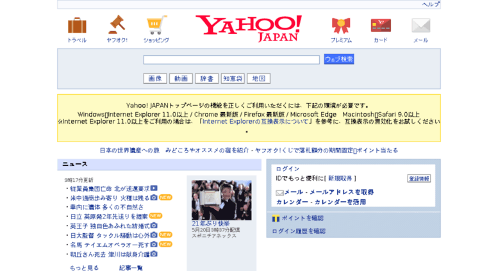Select the 辞書 dictionary search tab

207,78
